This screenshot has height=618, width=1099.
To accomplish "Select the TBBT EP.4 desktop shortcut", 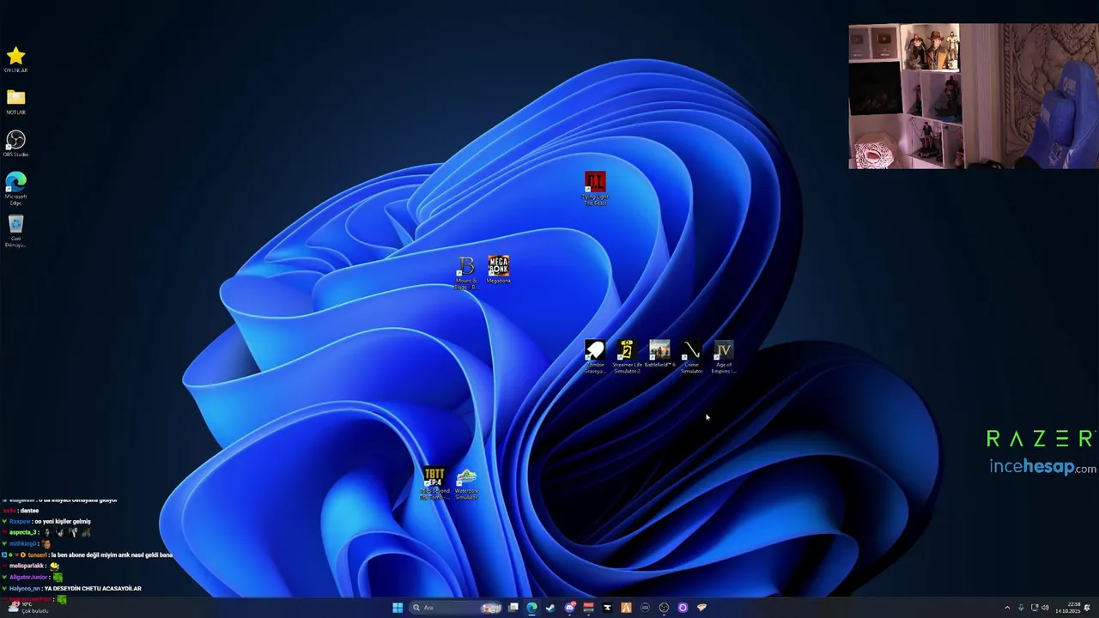I will click(434, 483).
